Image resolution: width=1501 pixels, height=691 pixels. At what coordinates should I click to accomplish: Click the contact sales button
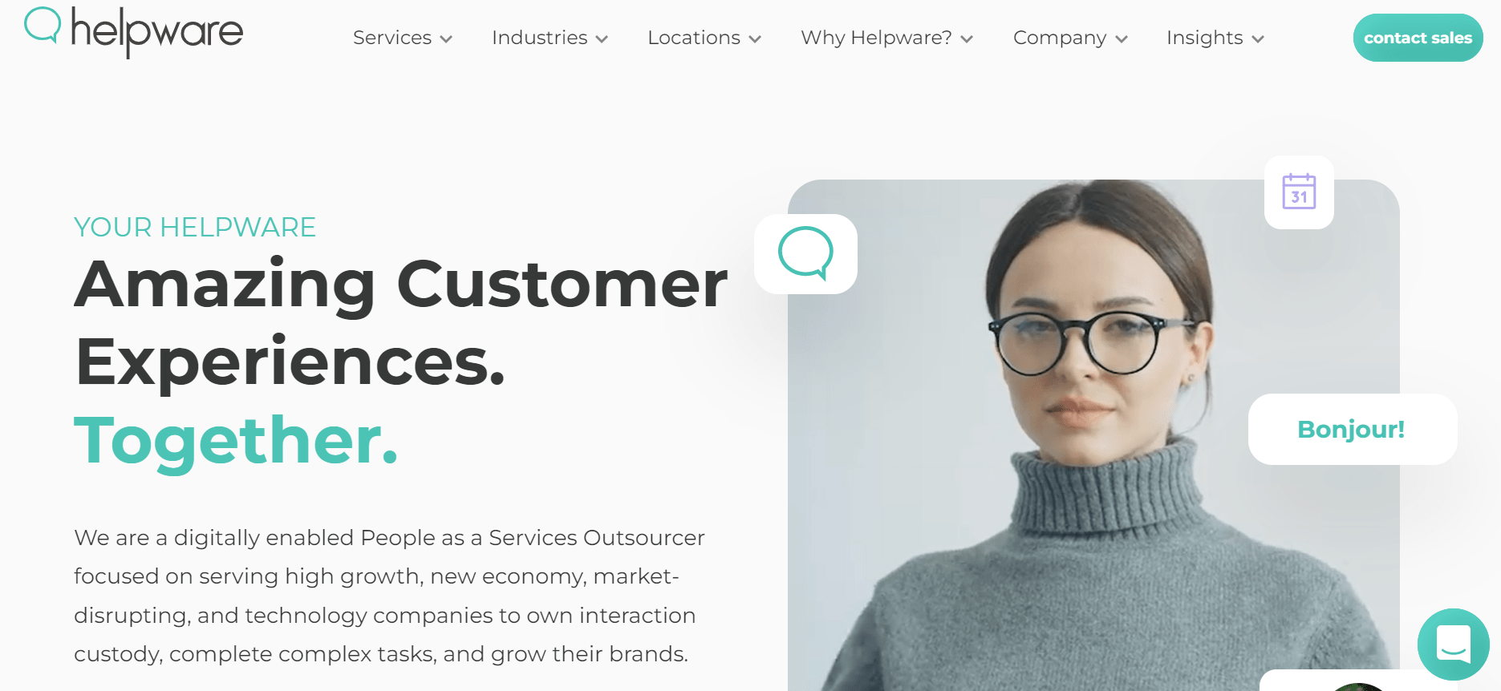[1418, 38]
